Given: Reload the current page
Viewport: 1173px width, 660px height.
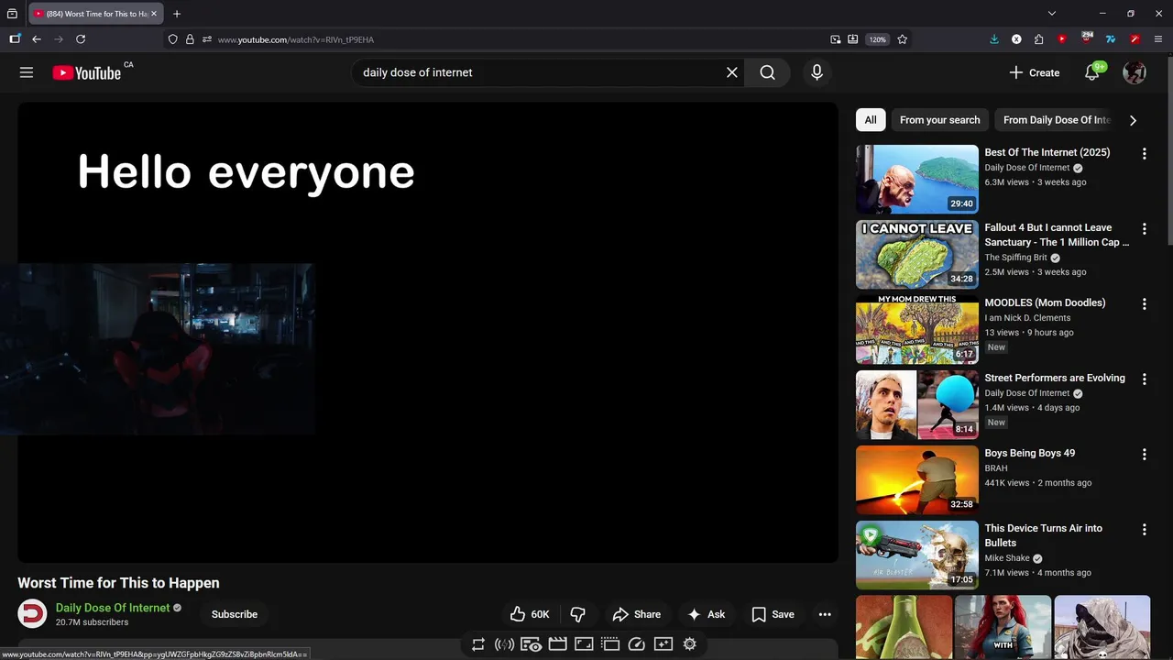Looking at the screenshot, I should click(x=81, y=39).
